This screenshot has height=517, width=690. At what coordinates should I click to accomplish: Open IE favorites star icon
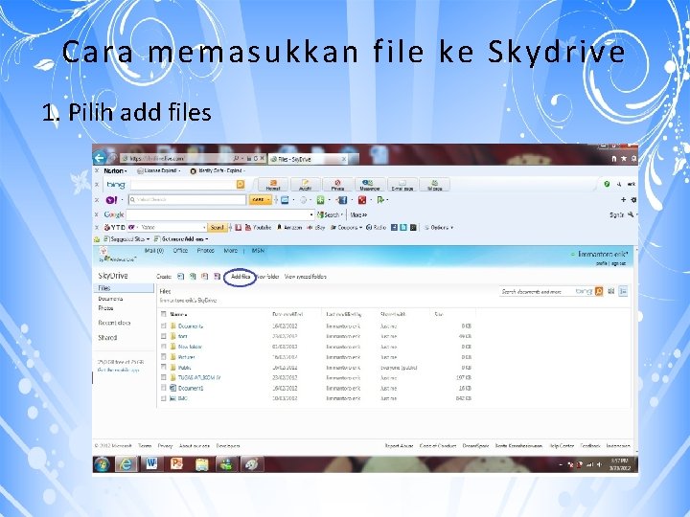(x=624, y=159)
